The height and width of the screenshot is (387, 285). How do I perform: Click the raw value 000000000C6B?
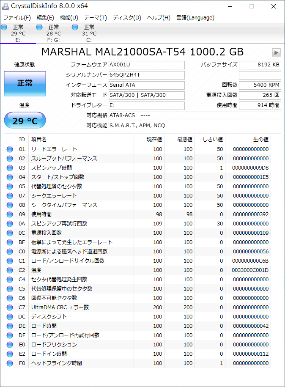click(250, 261)
